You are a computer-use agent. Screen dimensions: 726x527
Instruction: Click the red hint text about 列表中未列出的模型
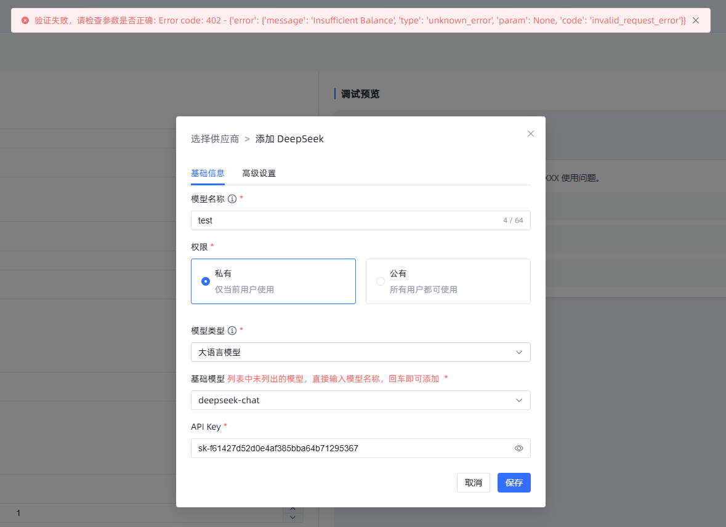(333, 379)
